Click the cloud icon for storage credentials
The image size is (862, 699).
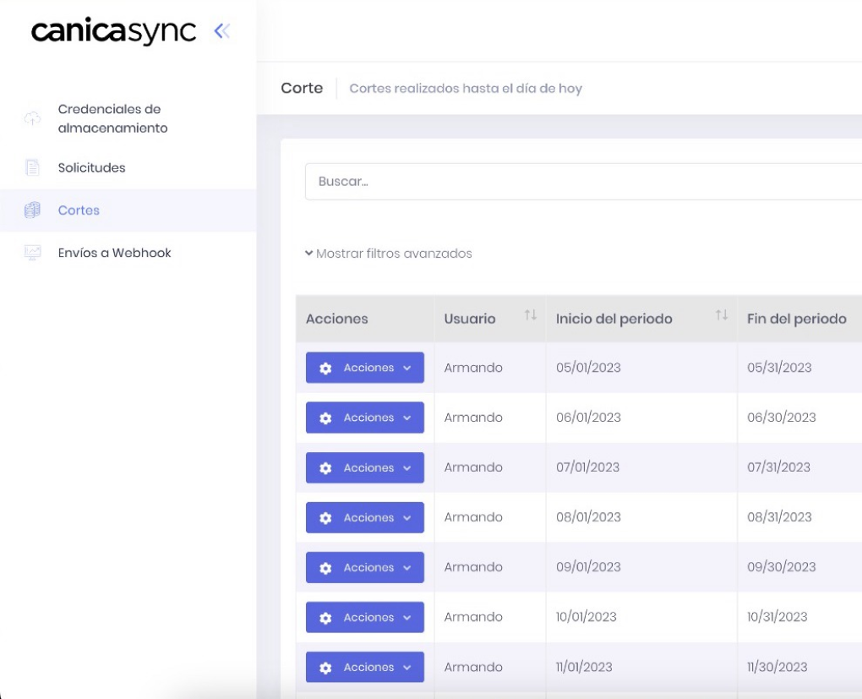tap(32, 118)
